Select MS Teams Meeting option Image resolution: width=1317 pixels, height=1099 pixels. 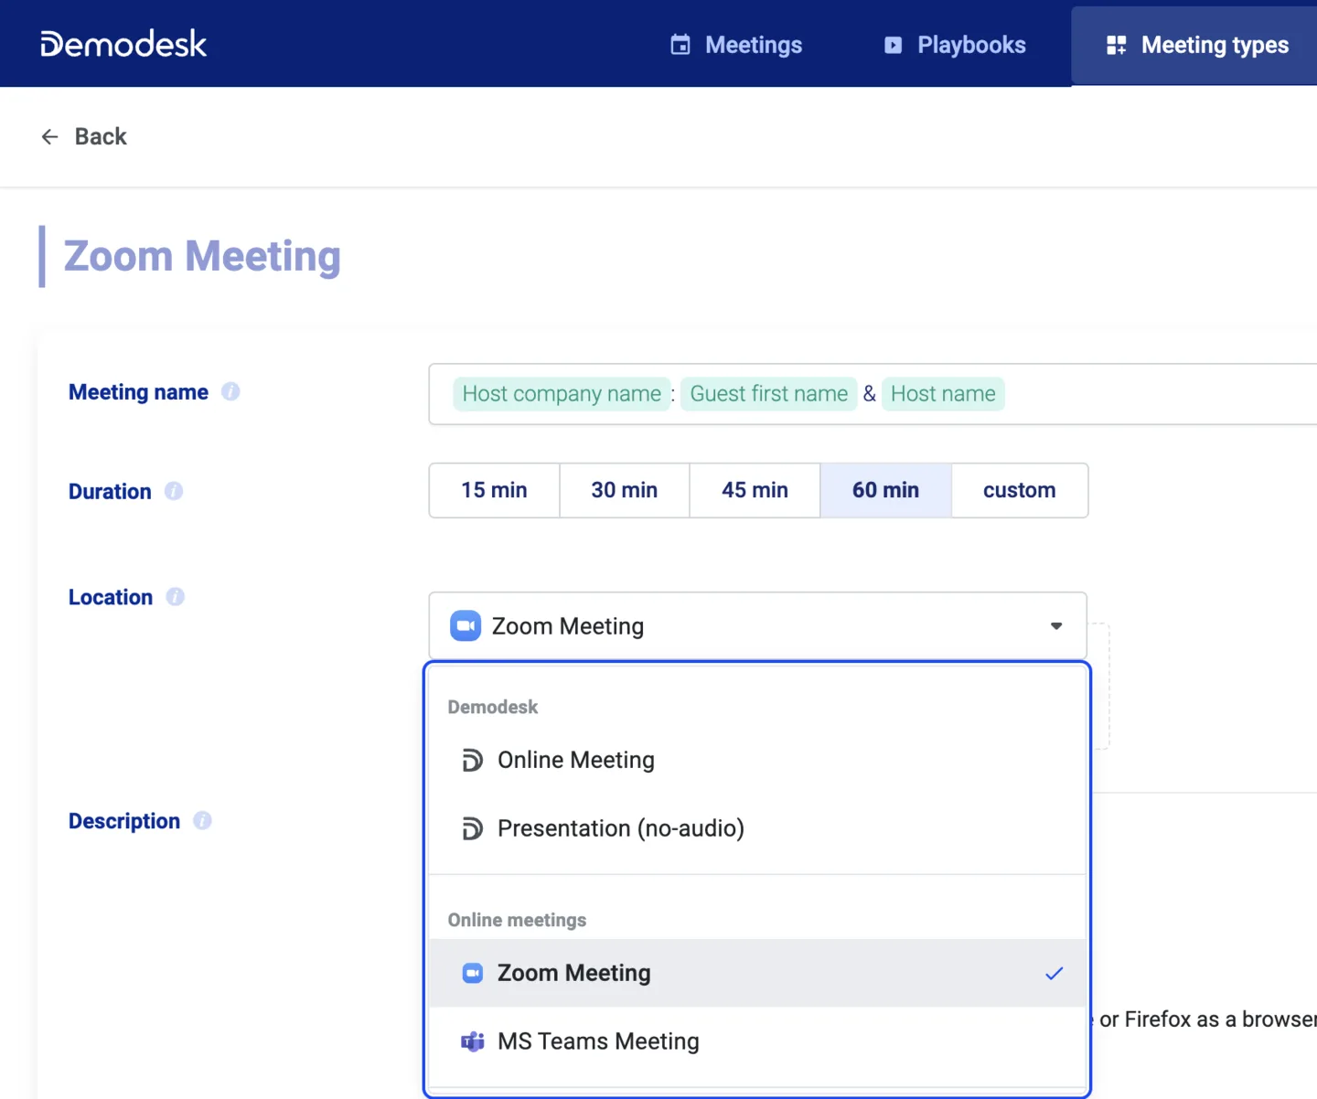pos(757,1041)
